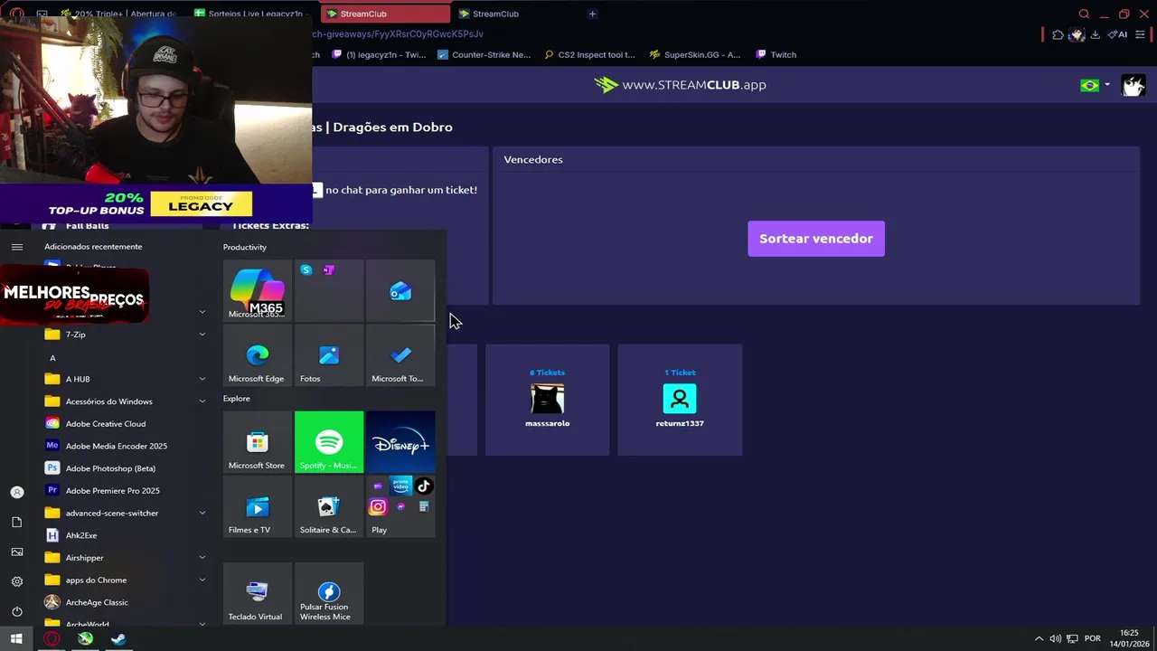Open the Teclado Virtual tile
Screen dimensions: 1157x651
258,593
